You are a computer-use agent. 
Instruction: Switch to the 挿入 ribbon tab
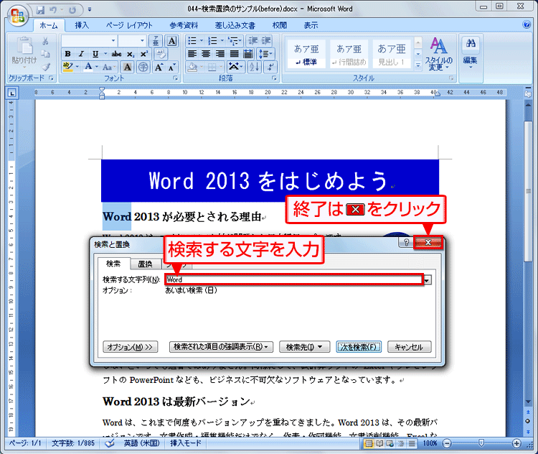(x=82, y=25)
